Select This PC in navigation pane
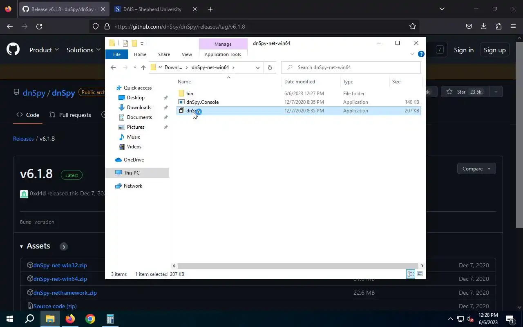 click(x=137, y=173)
